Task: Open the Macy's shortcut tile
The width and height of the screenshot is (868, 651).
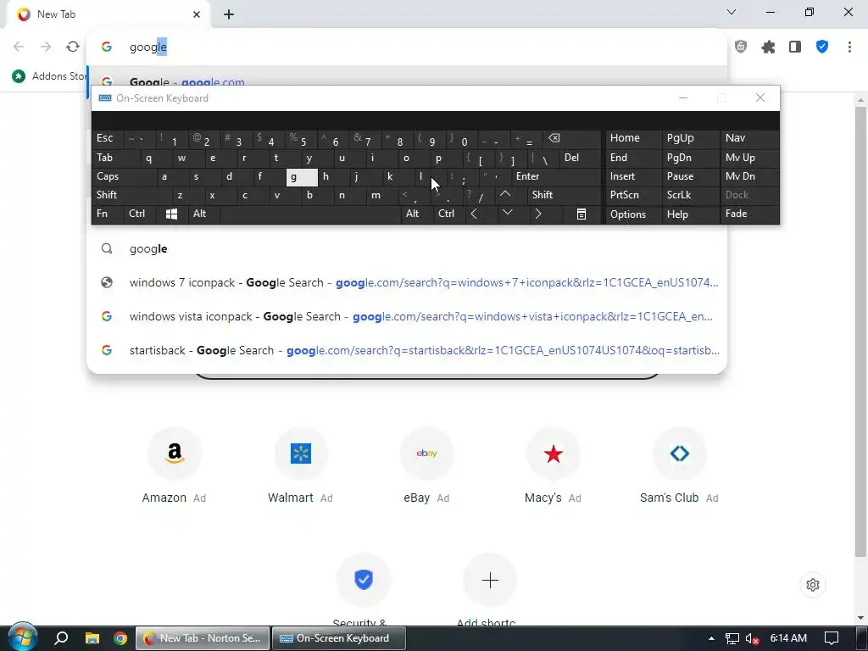Action: tap(553, 467)
